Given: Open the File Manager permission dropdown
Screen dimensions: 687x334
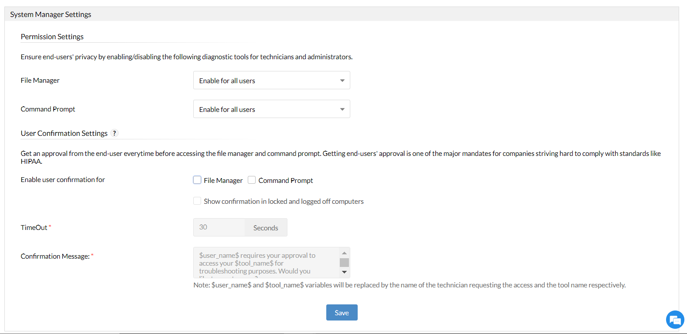Looking at the screenshot, I should click(271, 81).
